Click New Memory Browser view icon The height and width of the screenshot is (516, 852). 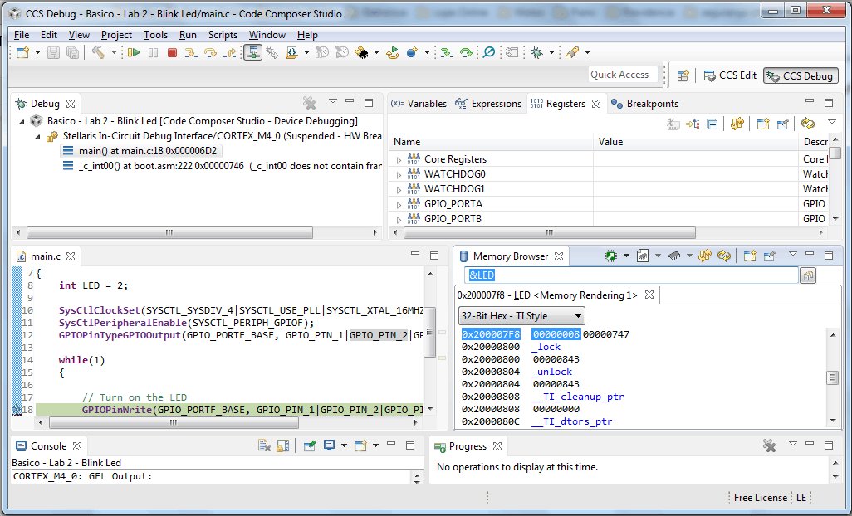pyautogui.click(x=750, y=256)
